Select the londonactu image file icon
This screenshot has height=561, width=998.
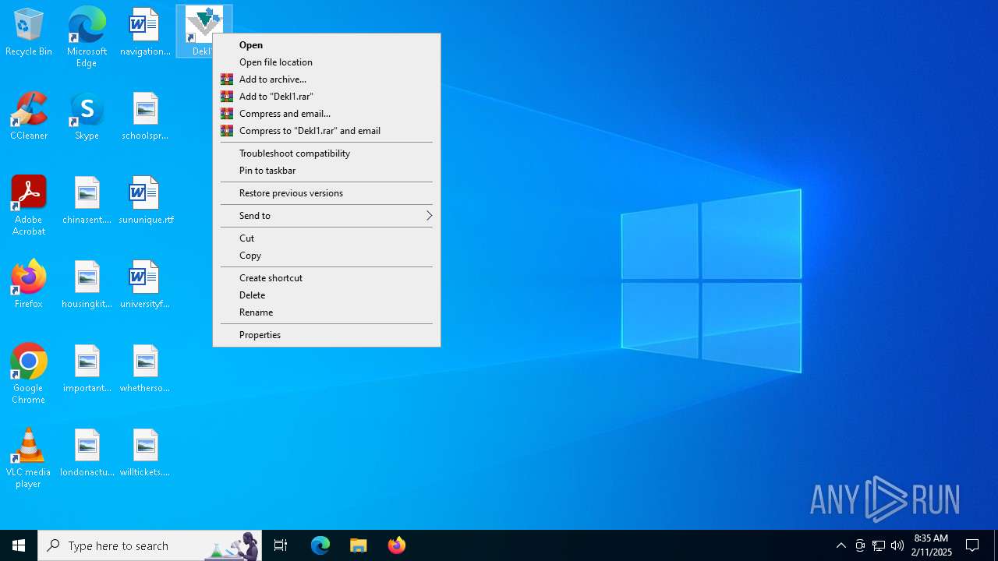87,453
